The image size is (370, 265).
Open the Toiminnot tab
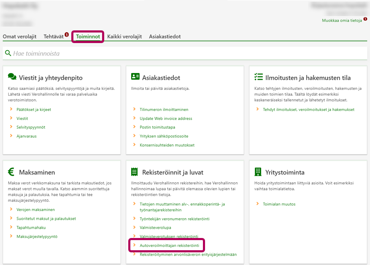[x=88, y=37]
